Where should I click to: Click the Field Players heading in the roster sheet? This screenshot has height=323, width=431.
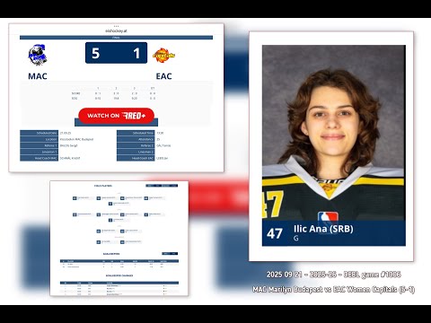[103, 186]
